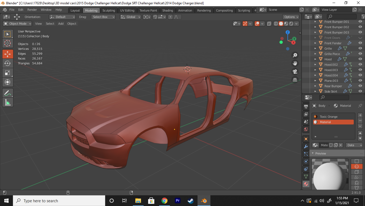
Task: Open Modifier properties wrench tab
Action: [306, 146]
